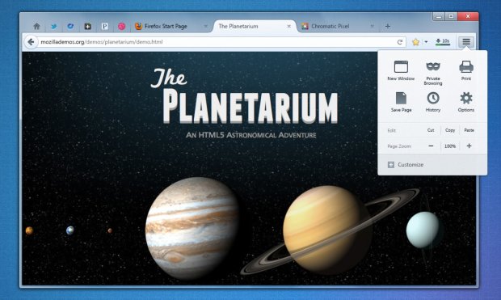The image size is (501, 300).
Task: Open Options gear icon
Action: click(466, 98)
